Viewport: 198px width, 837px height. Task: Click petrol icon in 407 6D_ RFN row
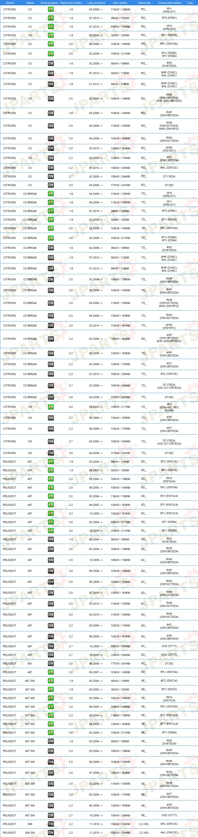51,479
